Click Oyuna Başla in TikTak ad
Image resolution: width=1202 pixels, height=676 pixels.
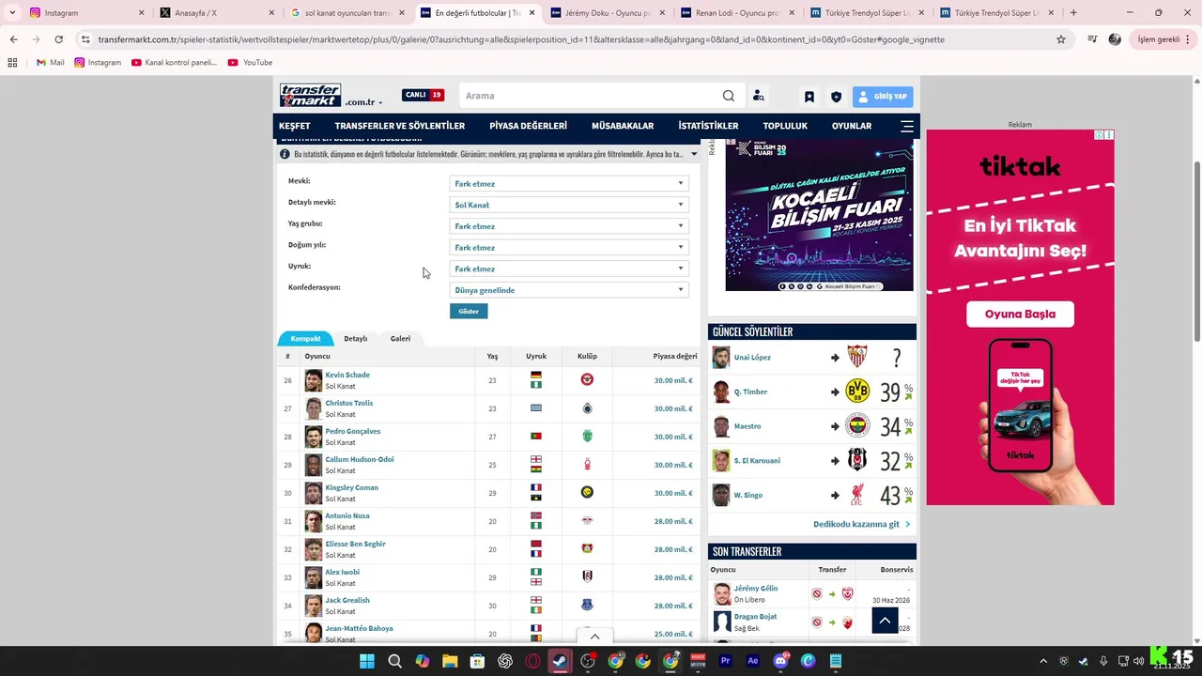point(1020,314)
